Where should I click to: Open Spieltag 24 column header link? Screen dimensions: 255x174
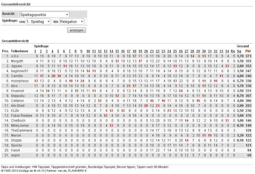coord(169,51)
